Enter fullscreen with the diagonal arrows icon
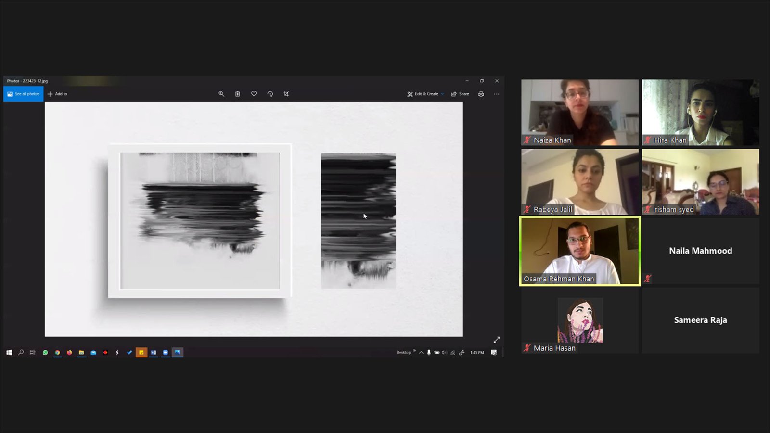Viewport: 770px width, 433px height. coord(496,340)
